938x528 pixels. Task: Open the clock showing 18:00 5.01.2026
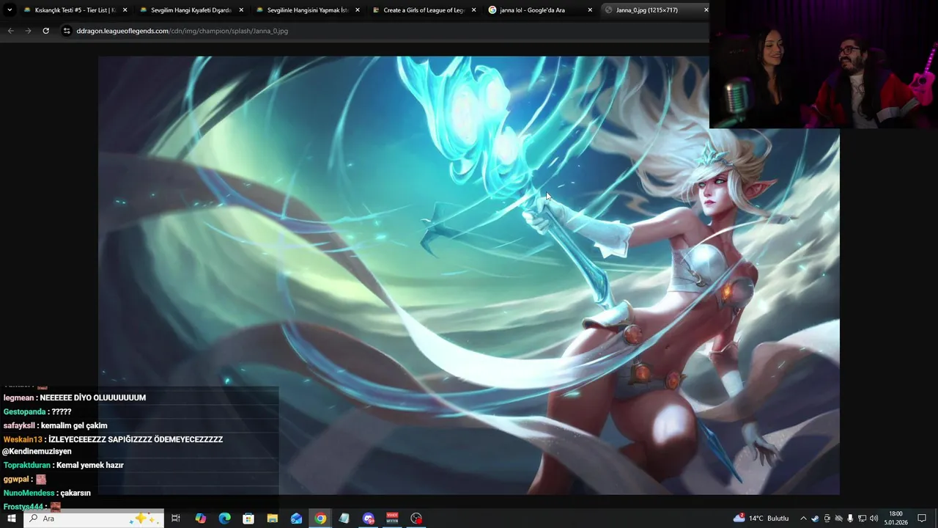895,518
